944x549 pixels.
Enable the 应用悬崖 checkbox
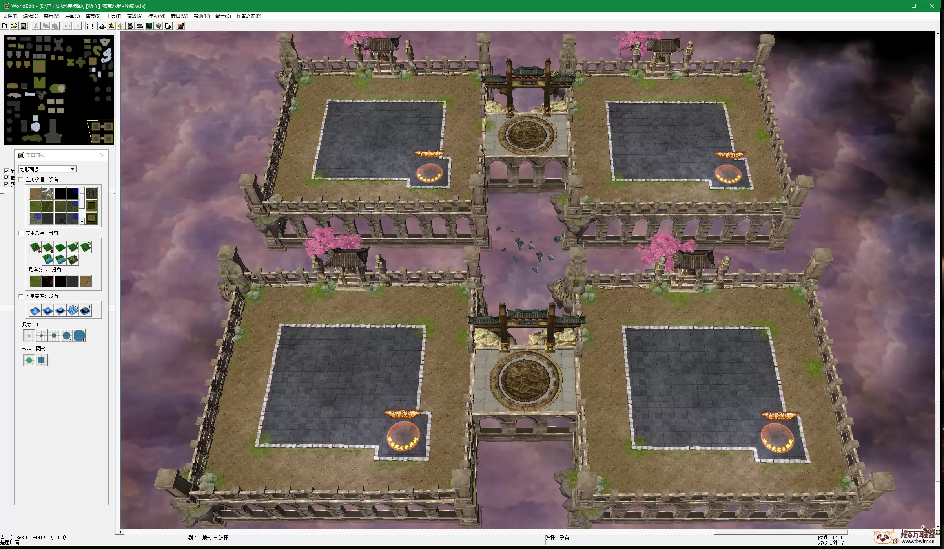[x=21, y=233]
